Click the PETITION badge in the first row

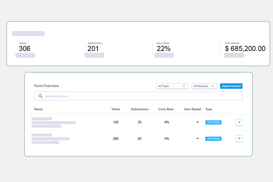pyautogui.click(x=213, y=123)
